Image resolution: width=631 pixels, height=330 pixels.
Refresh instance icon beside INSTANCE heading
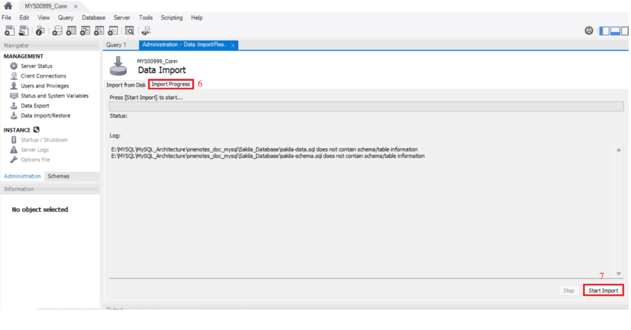[x=36, y=129]
